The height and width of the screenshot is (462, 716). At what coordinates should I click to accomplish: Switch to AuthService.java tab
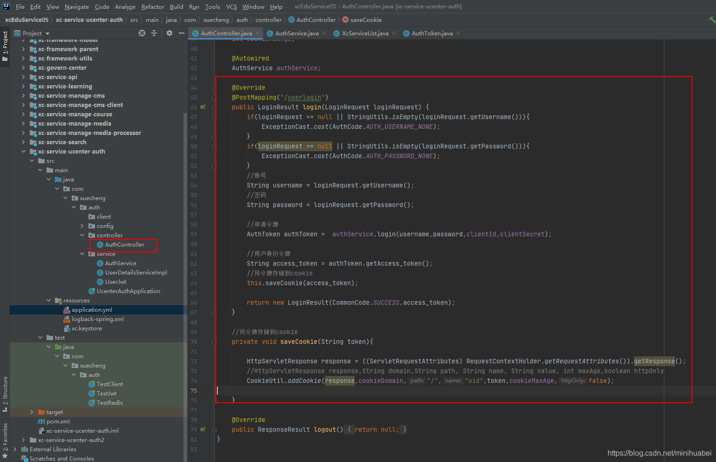(x=297, y=33)
